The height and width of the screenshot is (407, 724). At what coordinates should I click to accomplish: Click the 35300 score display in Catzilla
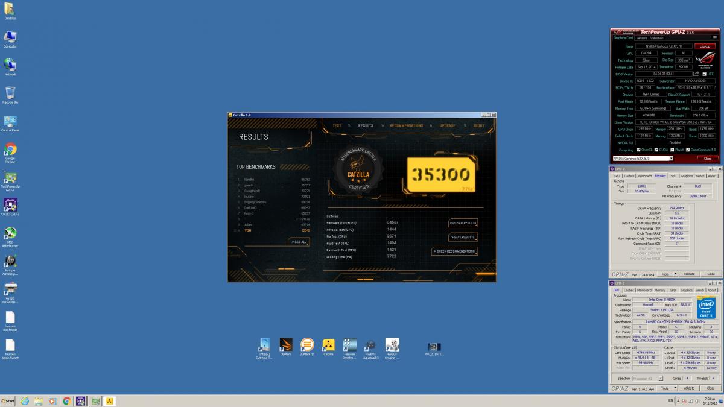[441, 174]
